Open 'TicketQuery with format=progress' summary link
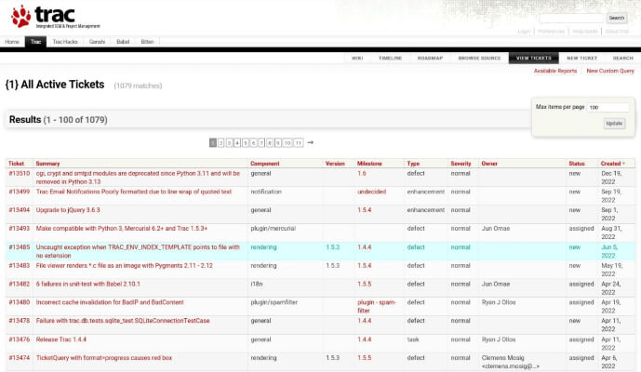Viewport: 641px width, 372px height. click(x=104, y=358)
